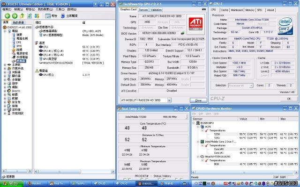Viewport: 300px width, 187px height.
Task: Open CPU-Z Memory tab
Action: (250, 10)
